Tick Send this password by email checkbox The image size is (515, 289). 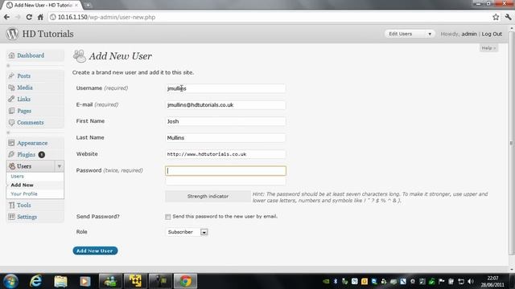[x=168, y=217]
